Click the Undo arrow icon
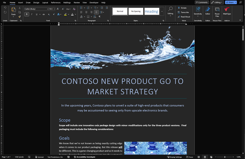This screenshot has height=159, width=245. [5, 8]
